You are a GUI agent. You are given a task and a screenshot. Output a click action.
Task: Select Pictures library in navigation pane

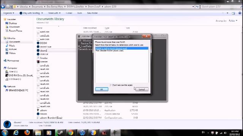(x=13, y=49)
